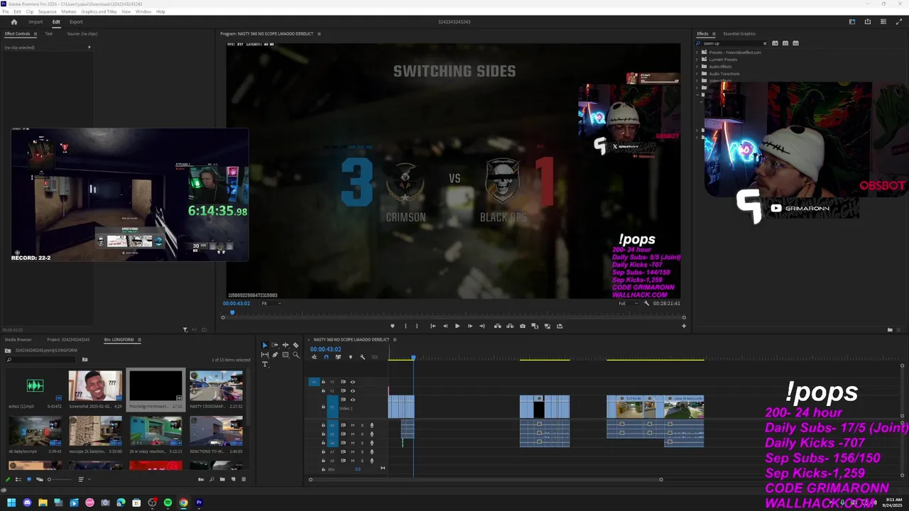The height and width of the screenshot is (511, 909).
Task: Jump to Out point in Program monitor
Action: pos(482,326)
